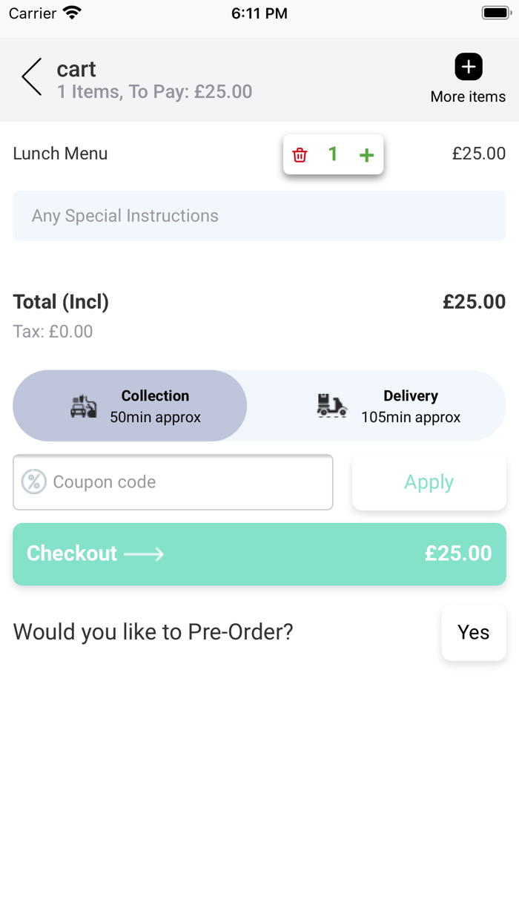Switch to Delivery with 105min approx time

(410, 406)
